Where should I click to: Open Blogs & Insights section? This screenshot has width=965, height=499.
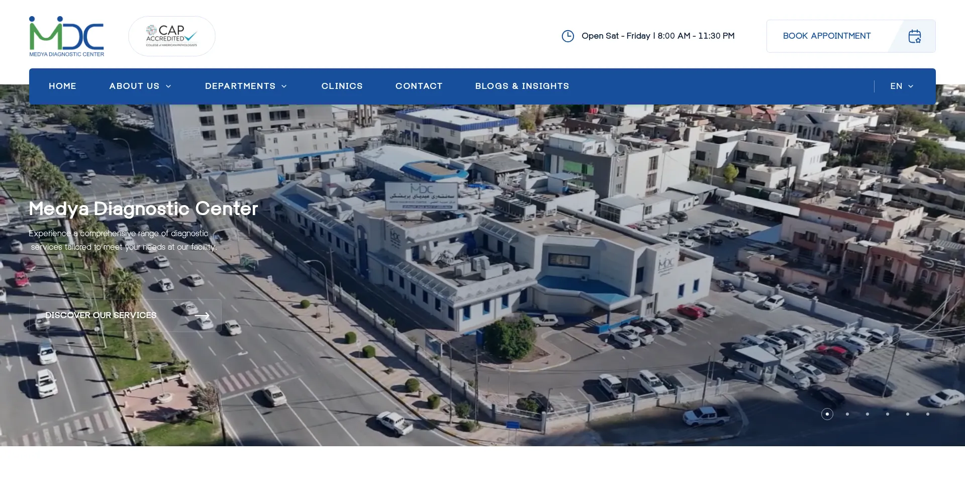[x=522, y=86]
